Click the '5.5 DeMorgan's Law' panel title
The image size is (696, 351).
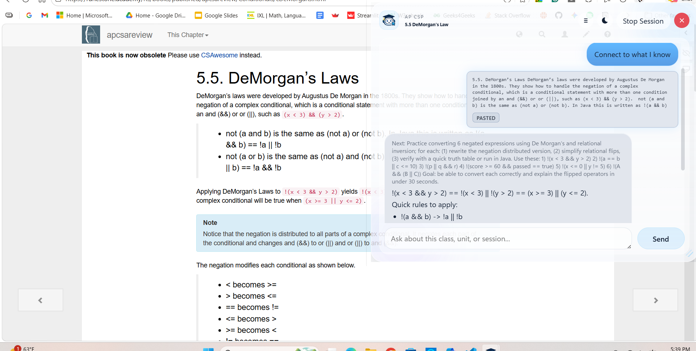coord(427,25)
